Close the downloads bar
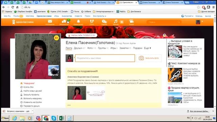 [x=213, y=111]
